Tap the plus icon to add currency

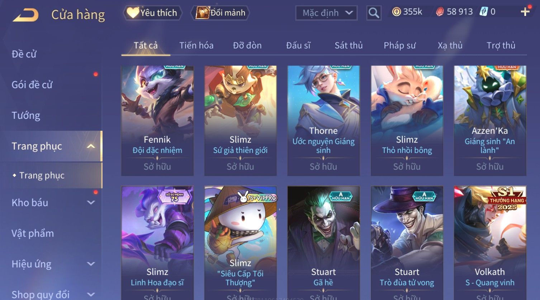525,12
